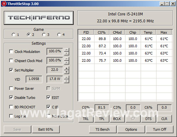
Task: Click the CMod column header
Action: (x=117, y=32)
